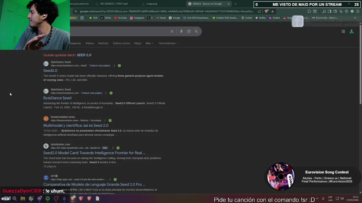Submit search with the magnifier icon
The height and width of the screenshot is (203, 362).
(x=196, y=31)
